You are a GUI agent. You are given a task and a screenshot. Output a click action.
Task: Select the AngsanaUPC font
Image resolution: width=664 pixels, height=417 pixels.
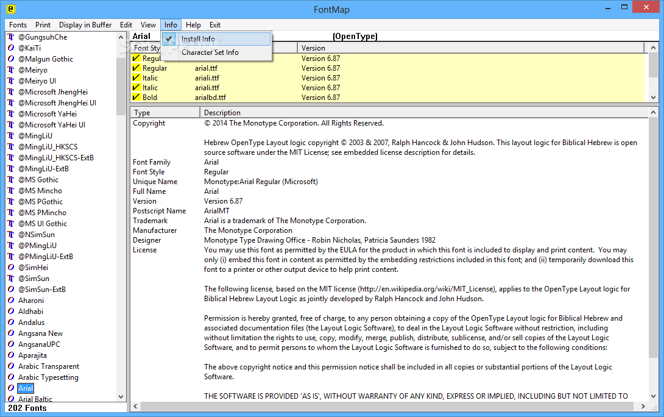[39, 344]
